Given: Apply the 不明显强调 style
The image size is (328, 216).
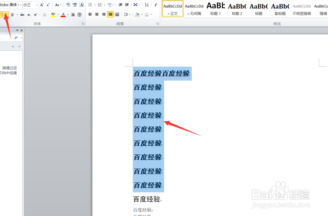Looking at the screenshot, I should pyautogui.click(x=302, y=9).
